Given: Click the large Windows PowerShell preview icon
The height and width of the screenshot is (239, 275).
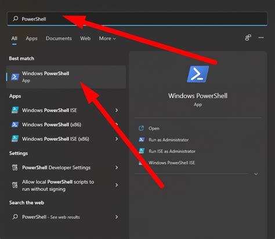Looking at the screenshot, I should tap(198, 74).
